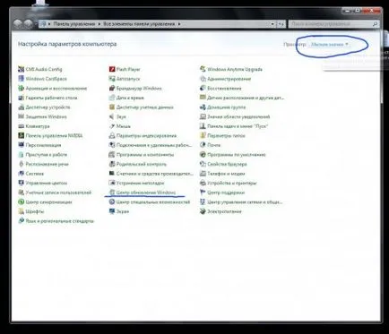Refresh the address bar view
The image size is (389, 334).
pos(281,24)
